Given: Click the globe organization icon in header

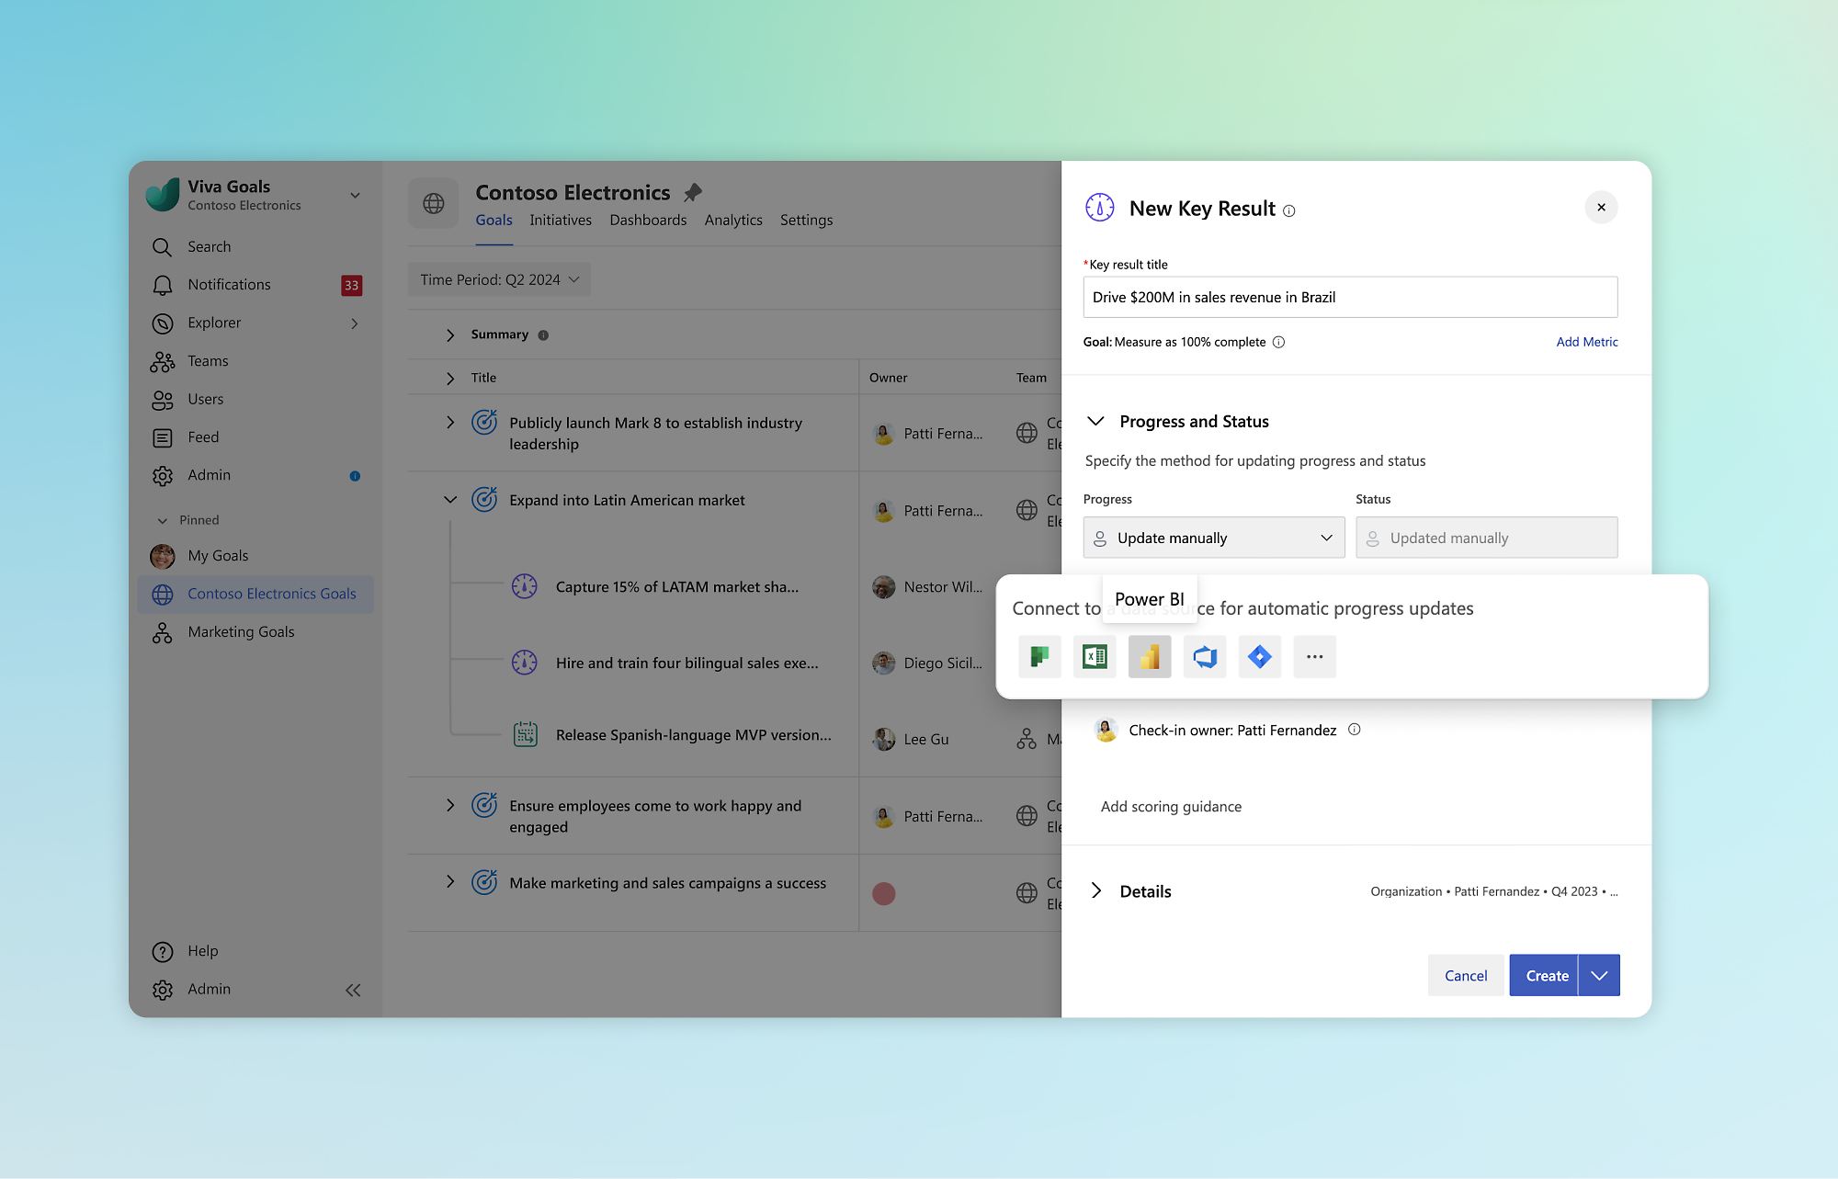Looking at the screenshot, I should pos(434,203).
